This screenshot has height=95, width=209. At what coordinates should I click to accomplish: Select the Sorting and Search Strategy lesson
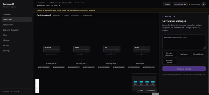point(81,63)
